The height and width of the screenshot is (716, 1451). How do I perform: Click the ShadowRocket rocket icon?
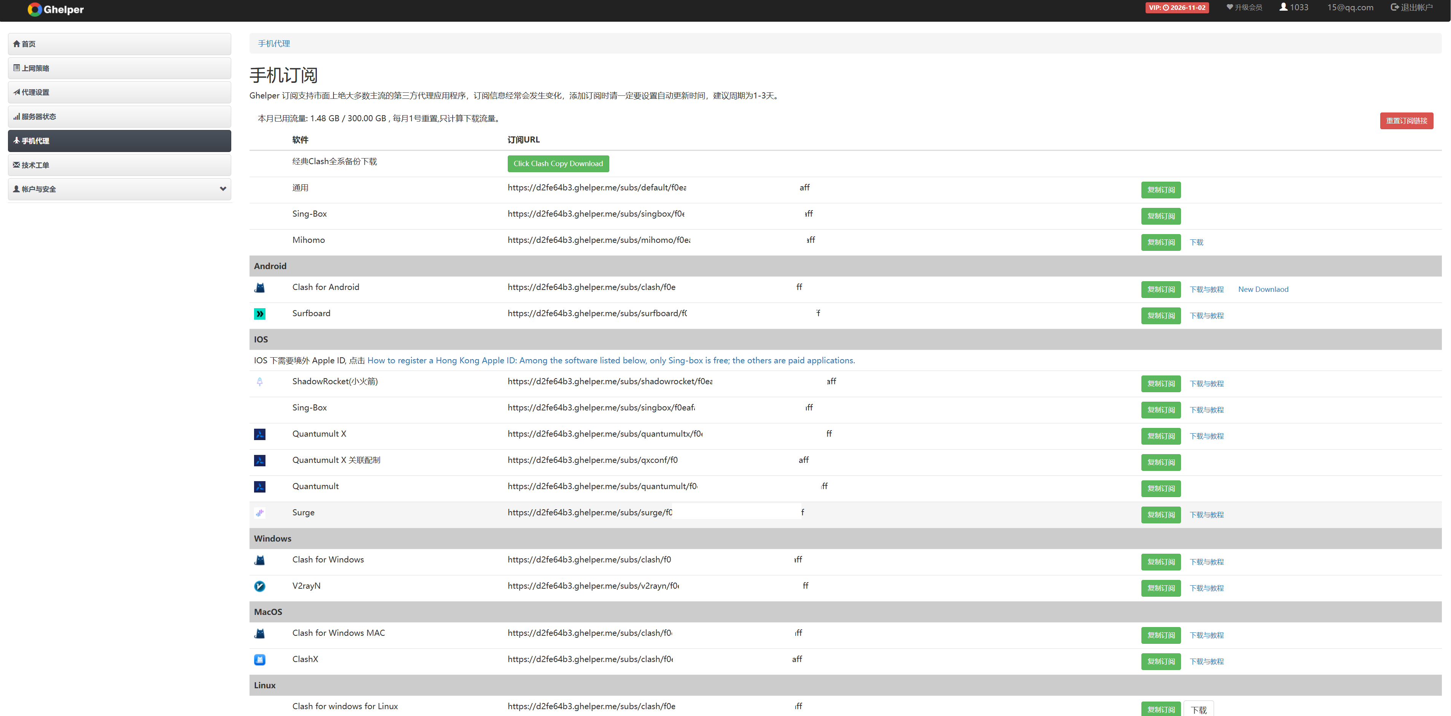[259, 382]
